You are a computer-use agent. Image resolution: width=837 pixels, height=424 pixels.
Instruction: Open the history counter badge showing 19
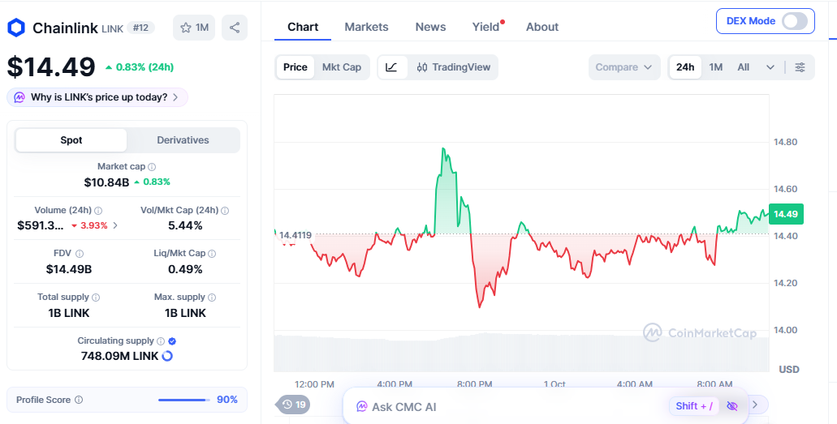coord(293,405)
